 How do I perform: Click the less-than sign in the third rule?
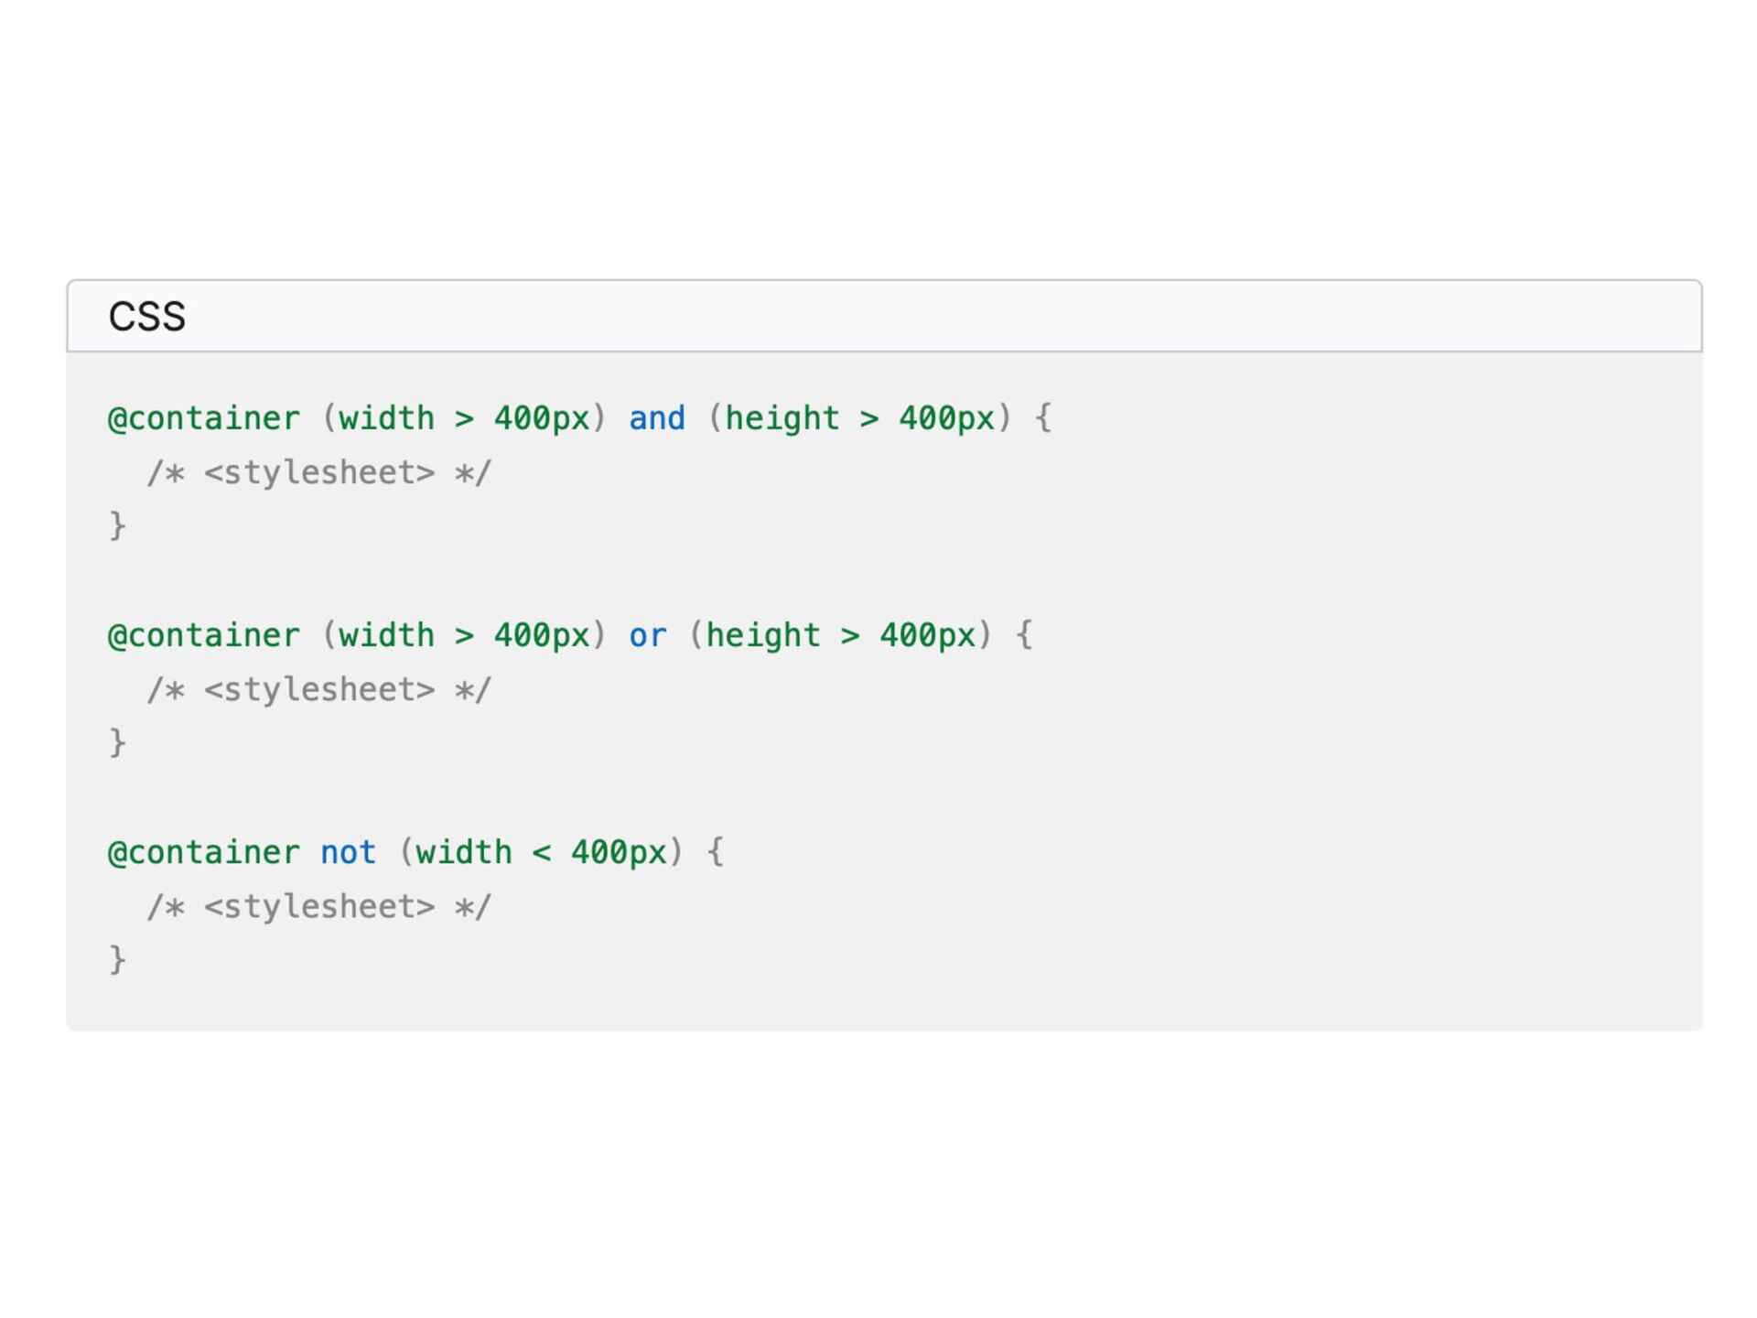[x=541, y=853]
